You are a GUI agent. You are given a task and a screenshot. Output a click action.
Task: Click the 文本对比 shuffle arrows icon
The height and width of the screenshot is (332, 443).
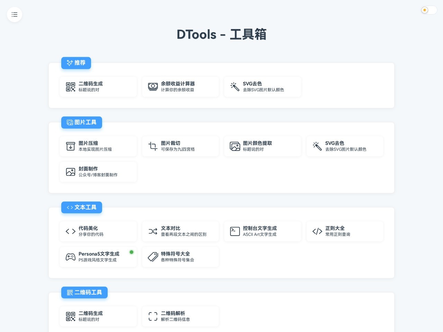pos(153,231)
